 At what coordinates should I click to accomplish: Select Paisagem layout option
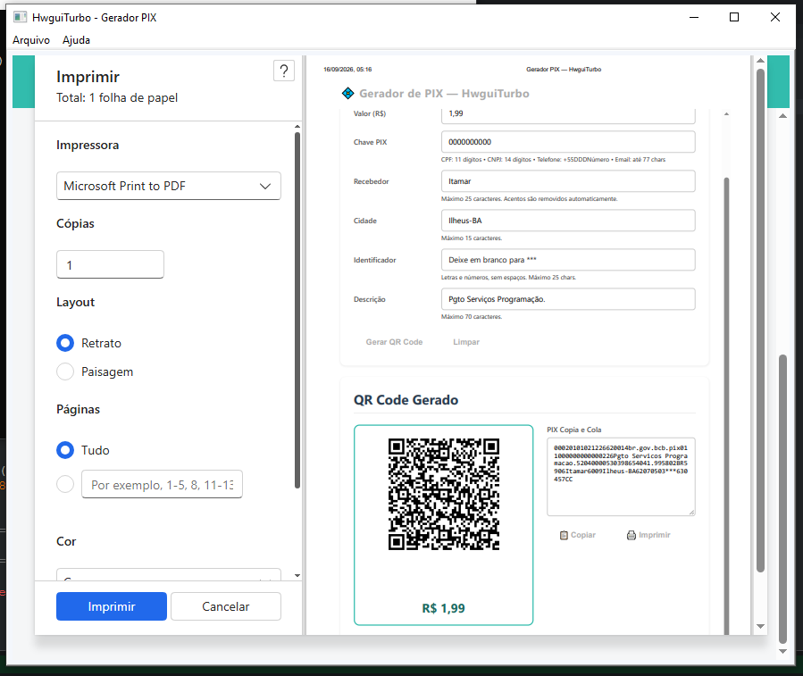65,371
